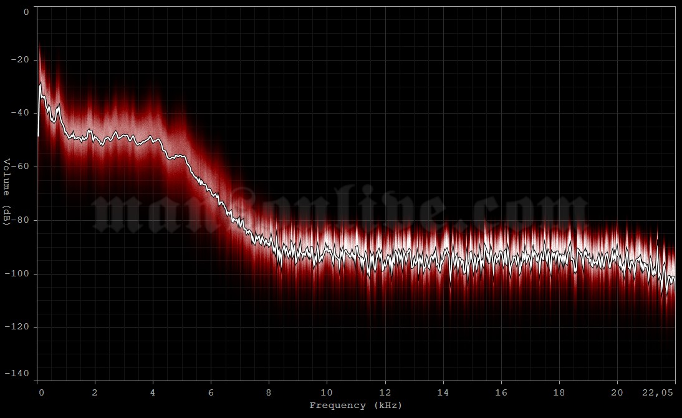Select the -60 dB tick label
Screen dimensions: 682x418
pos(21,167)
